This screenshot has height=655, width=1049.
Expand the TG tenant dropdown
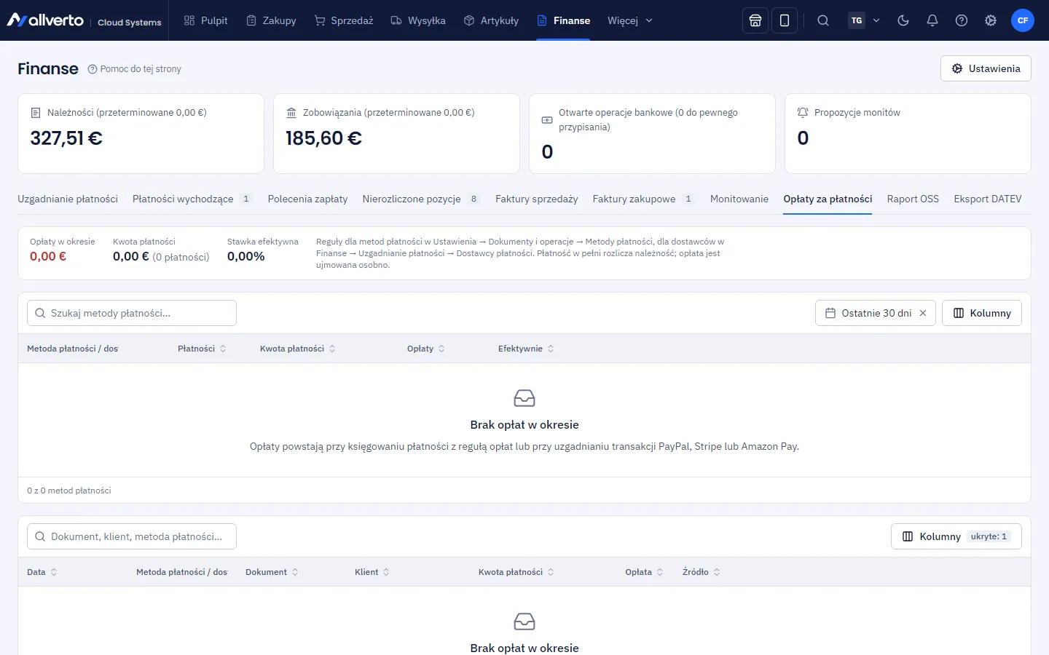[865, 20]
